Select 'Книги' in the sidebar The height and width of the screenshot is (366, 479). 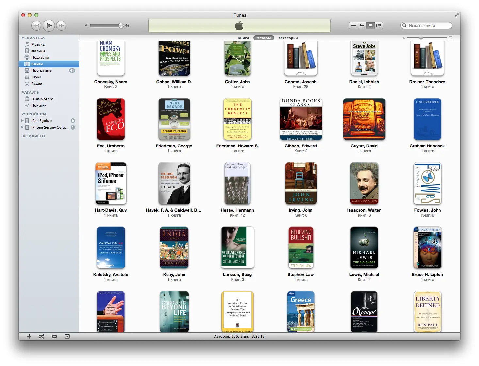(49, 64)
